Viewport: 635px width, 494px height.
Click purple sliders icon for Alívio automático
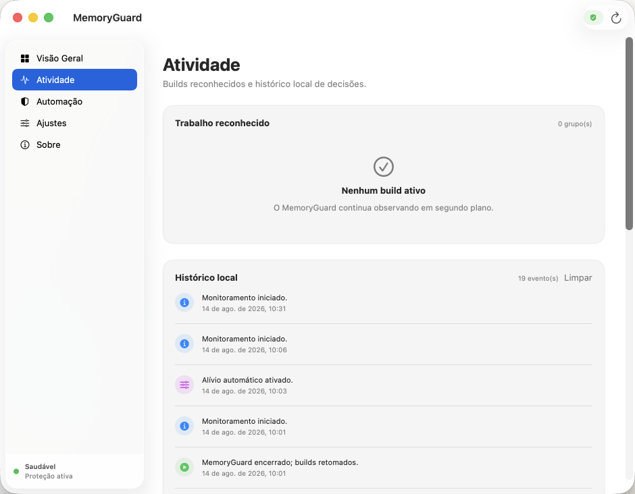184,385
